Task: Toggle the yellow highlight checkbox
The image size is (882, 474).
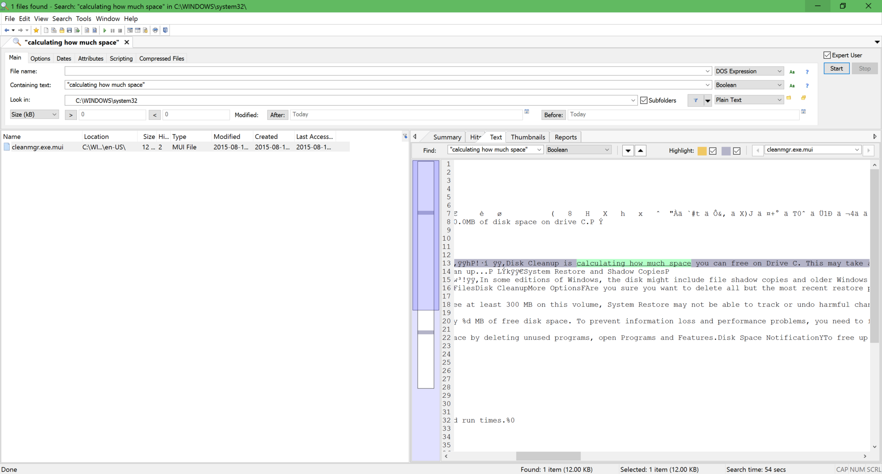Action: (713, 151)
